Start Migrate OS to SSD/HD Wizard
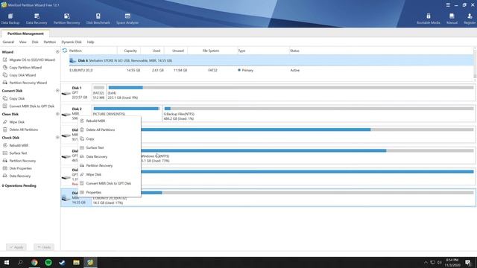 29,60
